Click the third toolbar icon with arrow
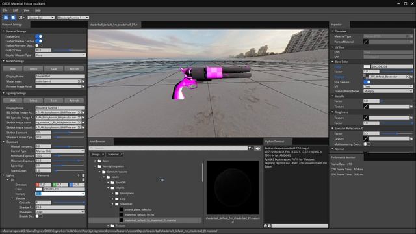The height and width of the screenshot is (234, 416). [21, 18]
